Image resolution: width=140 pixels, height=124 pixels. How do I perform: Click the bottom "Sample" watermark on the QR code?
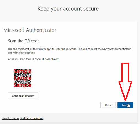(x=23, y=85)
